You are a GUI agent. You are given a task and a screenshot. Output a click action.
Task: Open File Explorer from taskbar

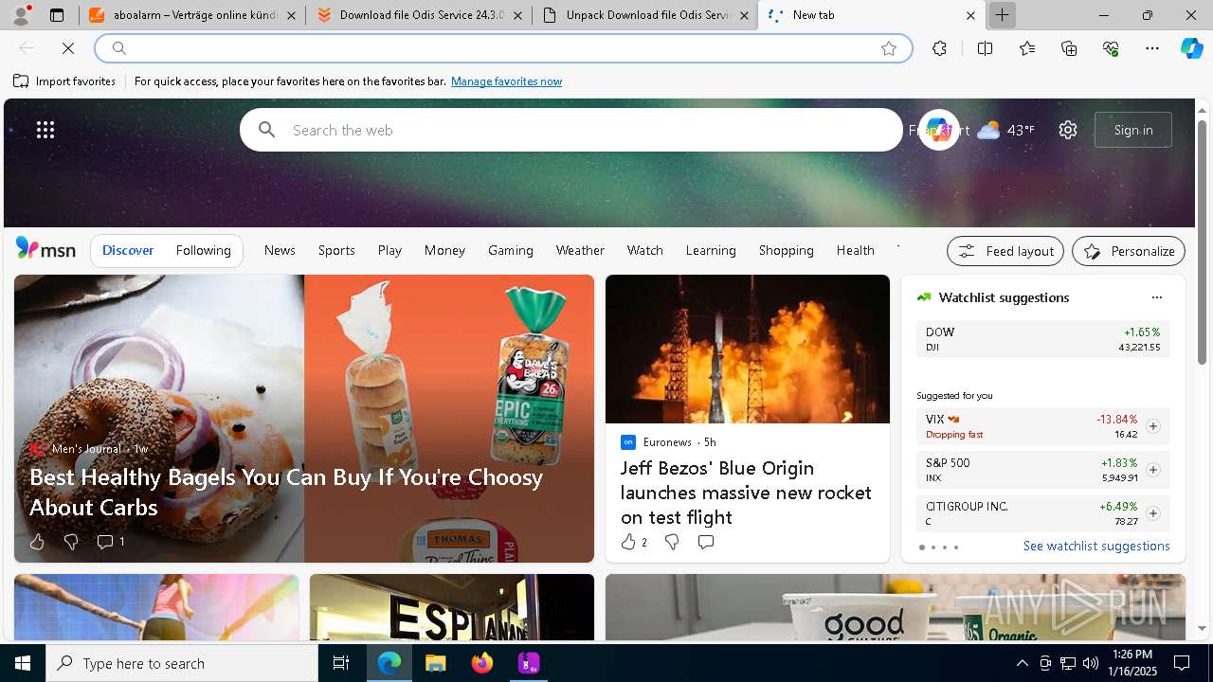435,663
